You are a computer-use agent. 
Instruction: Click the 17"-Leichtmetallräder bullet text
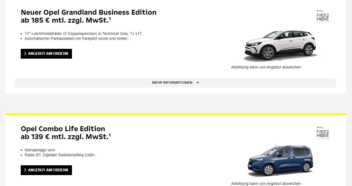(83, 34)
